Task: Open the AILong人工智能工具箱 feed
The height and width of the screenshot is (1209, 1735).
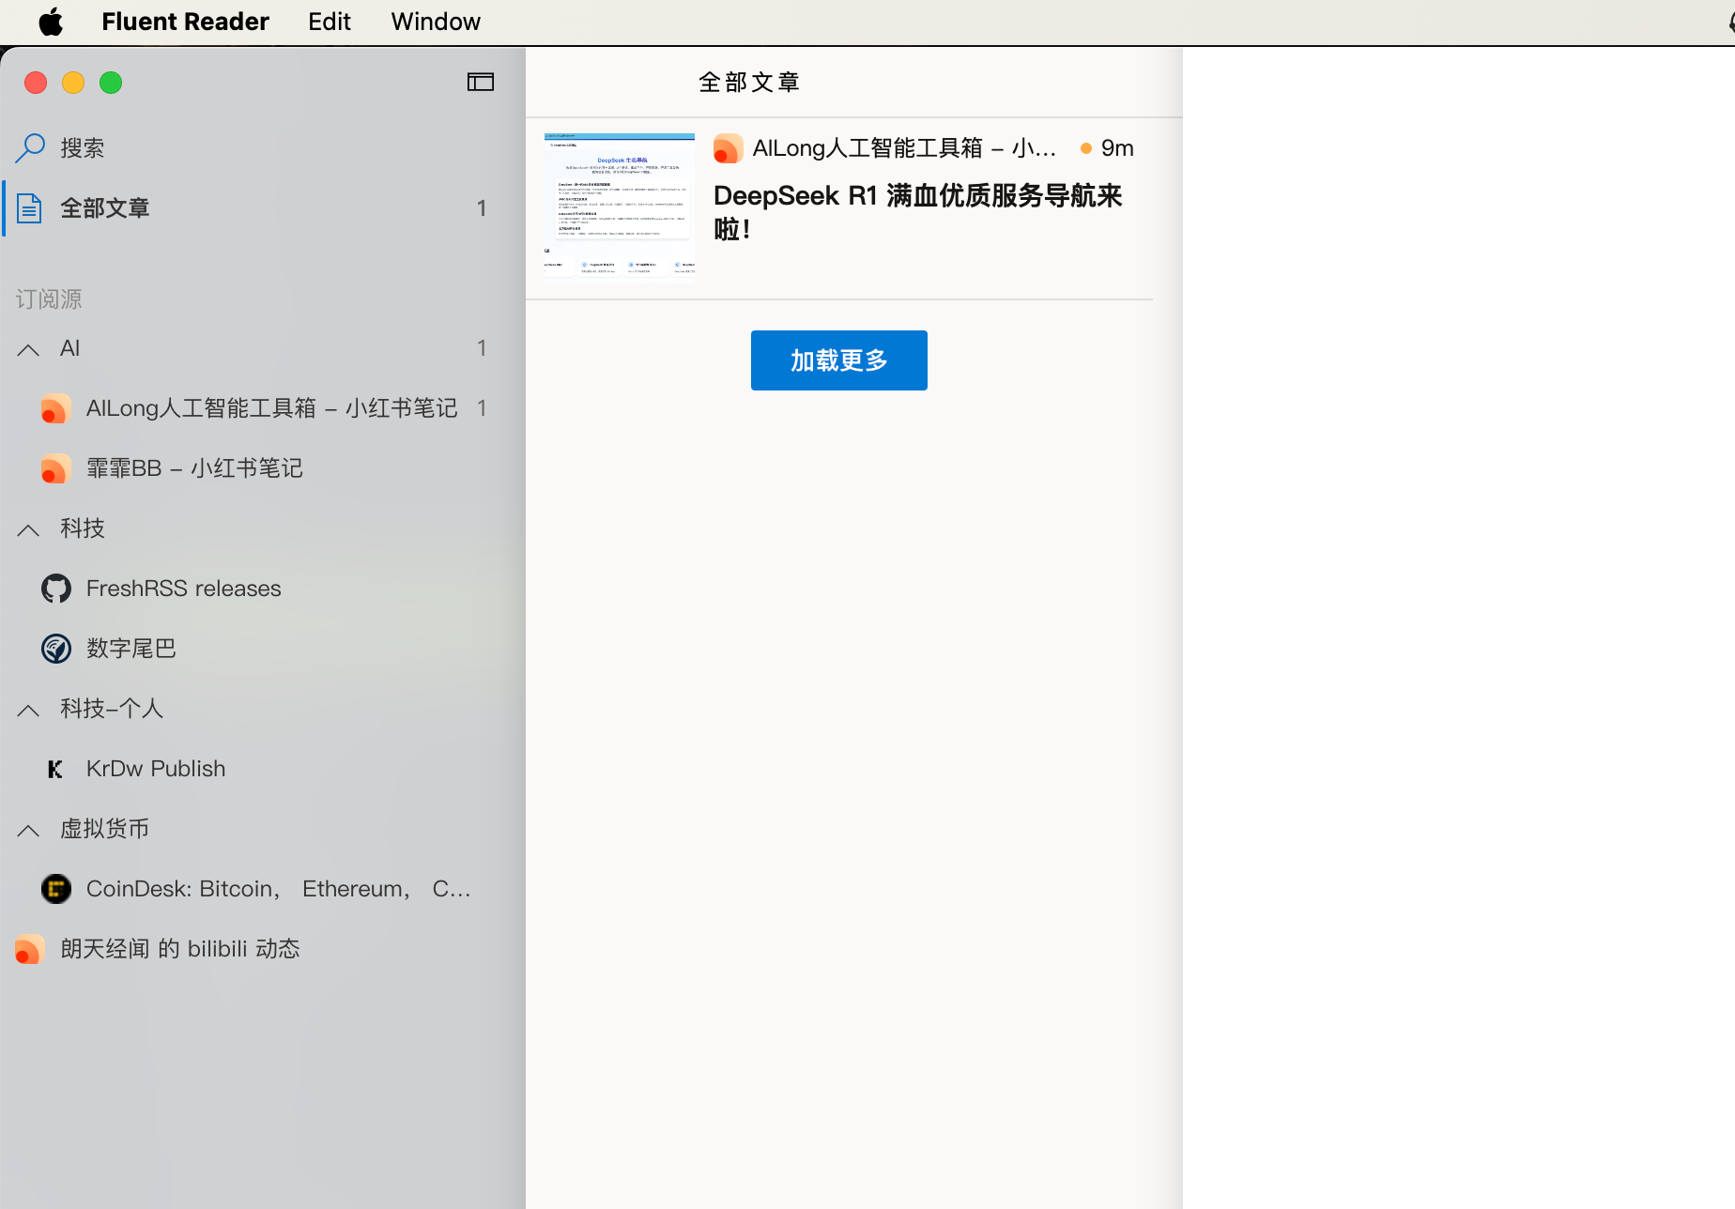Action: [x=271, y=408]
